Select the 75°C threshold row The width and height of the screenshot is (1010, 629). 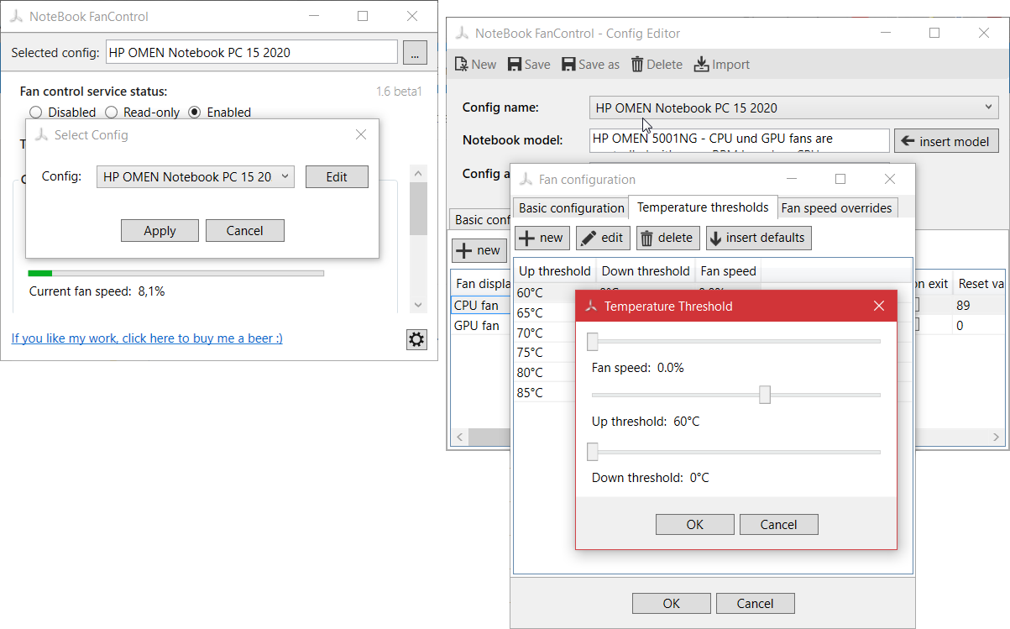(546, 353)
